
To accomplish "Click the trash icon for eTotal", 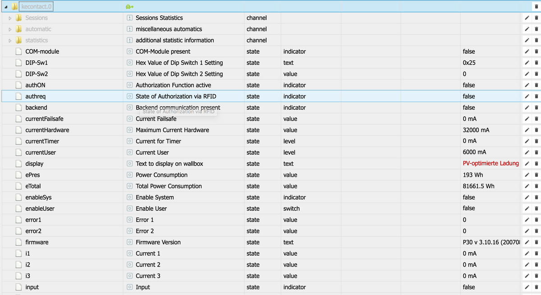I will (536, 186).
